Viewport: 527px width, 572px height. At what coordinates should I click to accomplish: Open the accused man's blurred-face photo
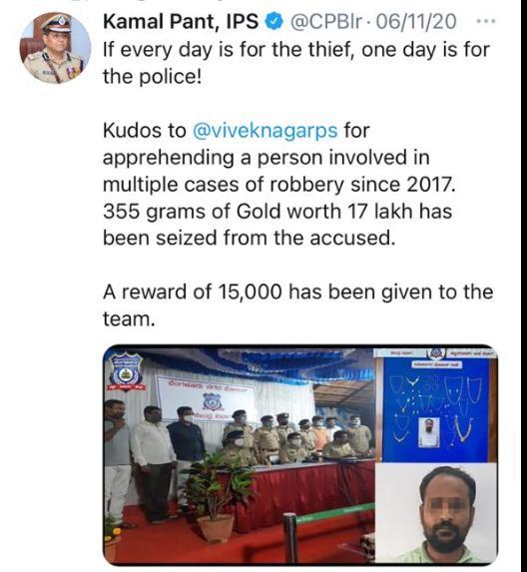point(436,513)
